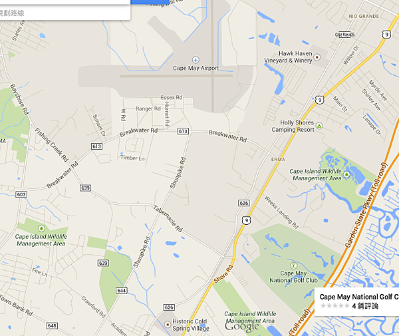Open Holly Shores Camping Resort marker
The height and width of the screenshot is (336, 399).
(319, 126)
